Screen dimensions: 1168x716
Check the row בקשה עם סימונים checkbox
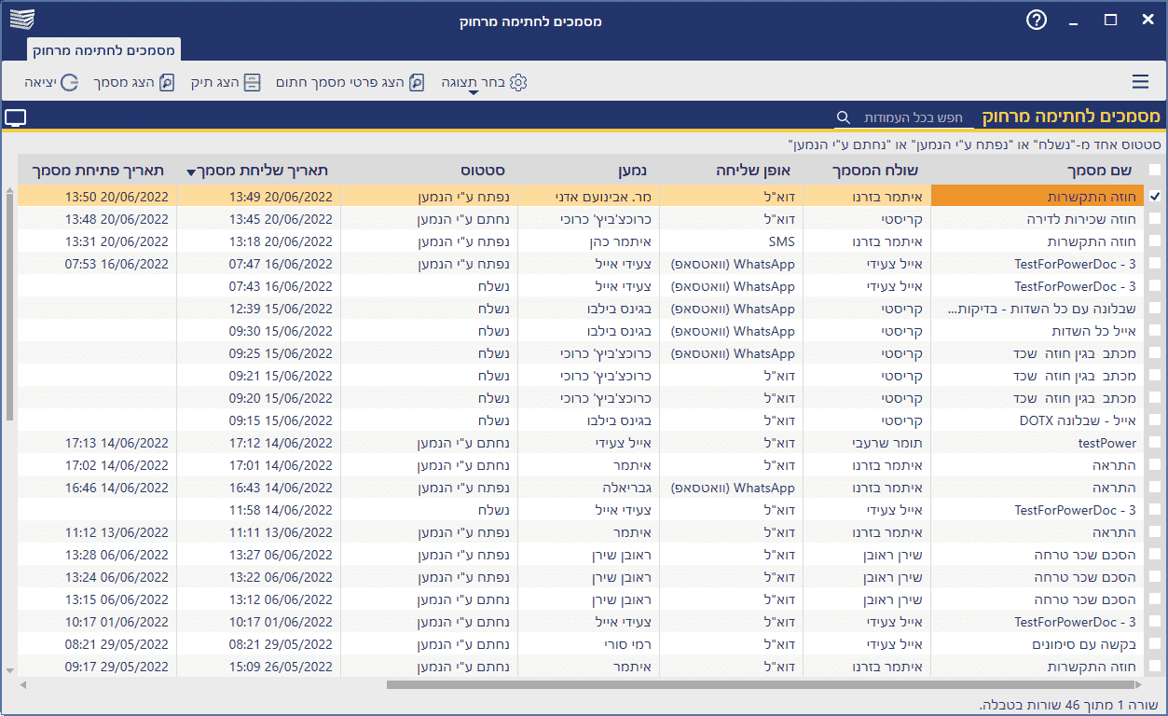click(x=1155, y=644)
